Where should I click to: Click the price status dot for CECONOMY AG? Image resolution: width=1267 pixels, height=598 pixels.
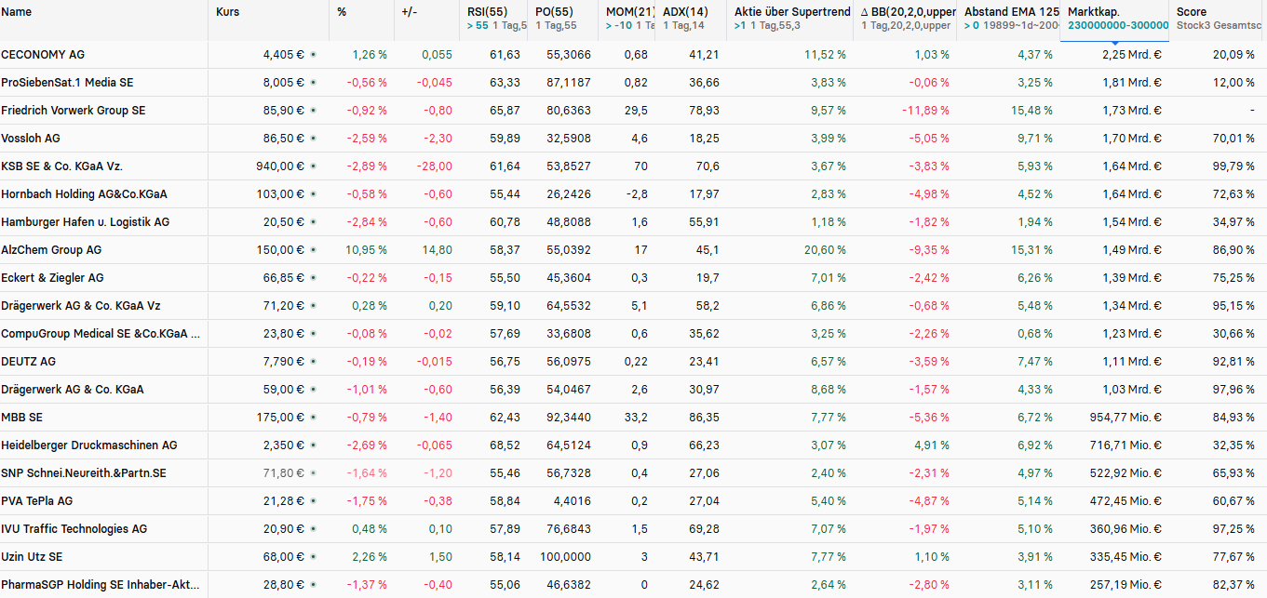313,55
